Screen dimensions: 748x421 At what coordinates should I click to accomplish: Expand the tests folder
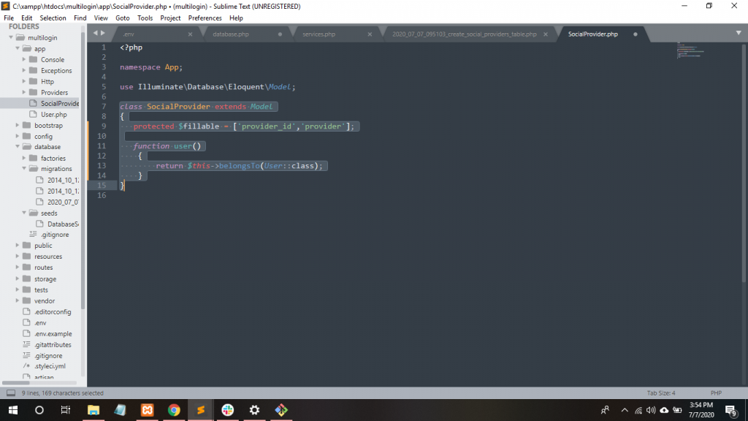click(18, 289)
